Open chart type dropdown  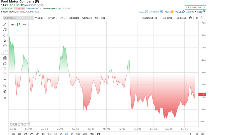(63, 18)
